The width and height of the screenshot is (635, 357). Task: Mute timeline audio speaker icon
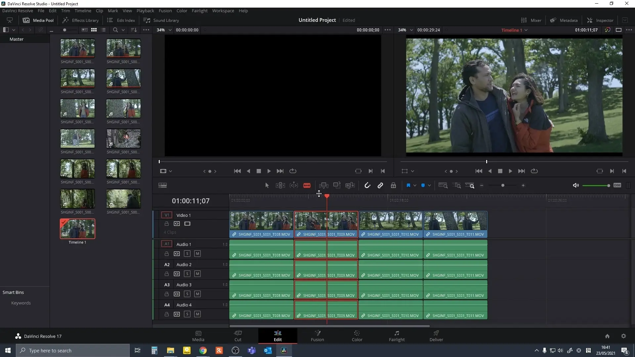coord(576,185)
